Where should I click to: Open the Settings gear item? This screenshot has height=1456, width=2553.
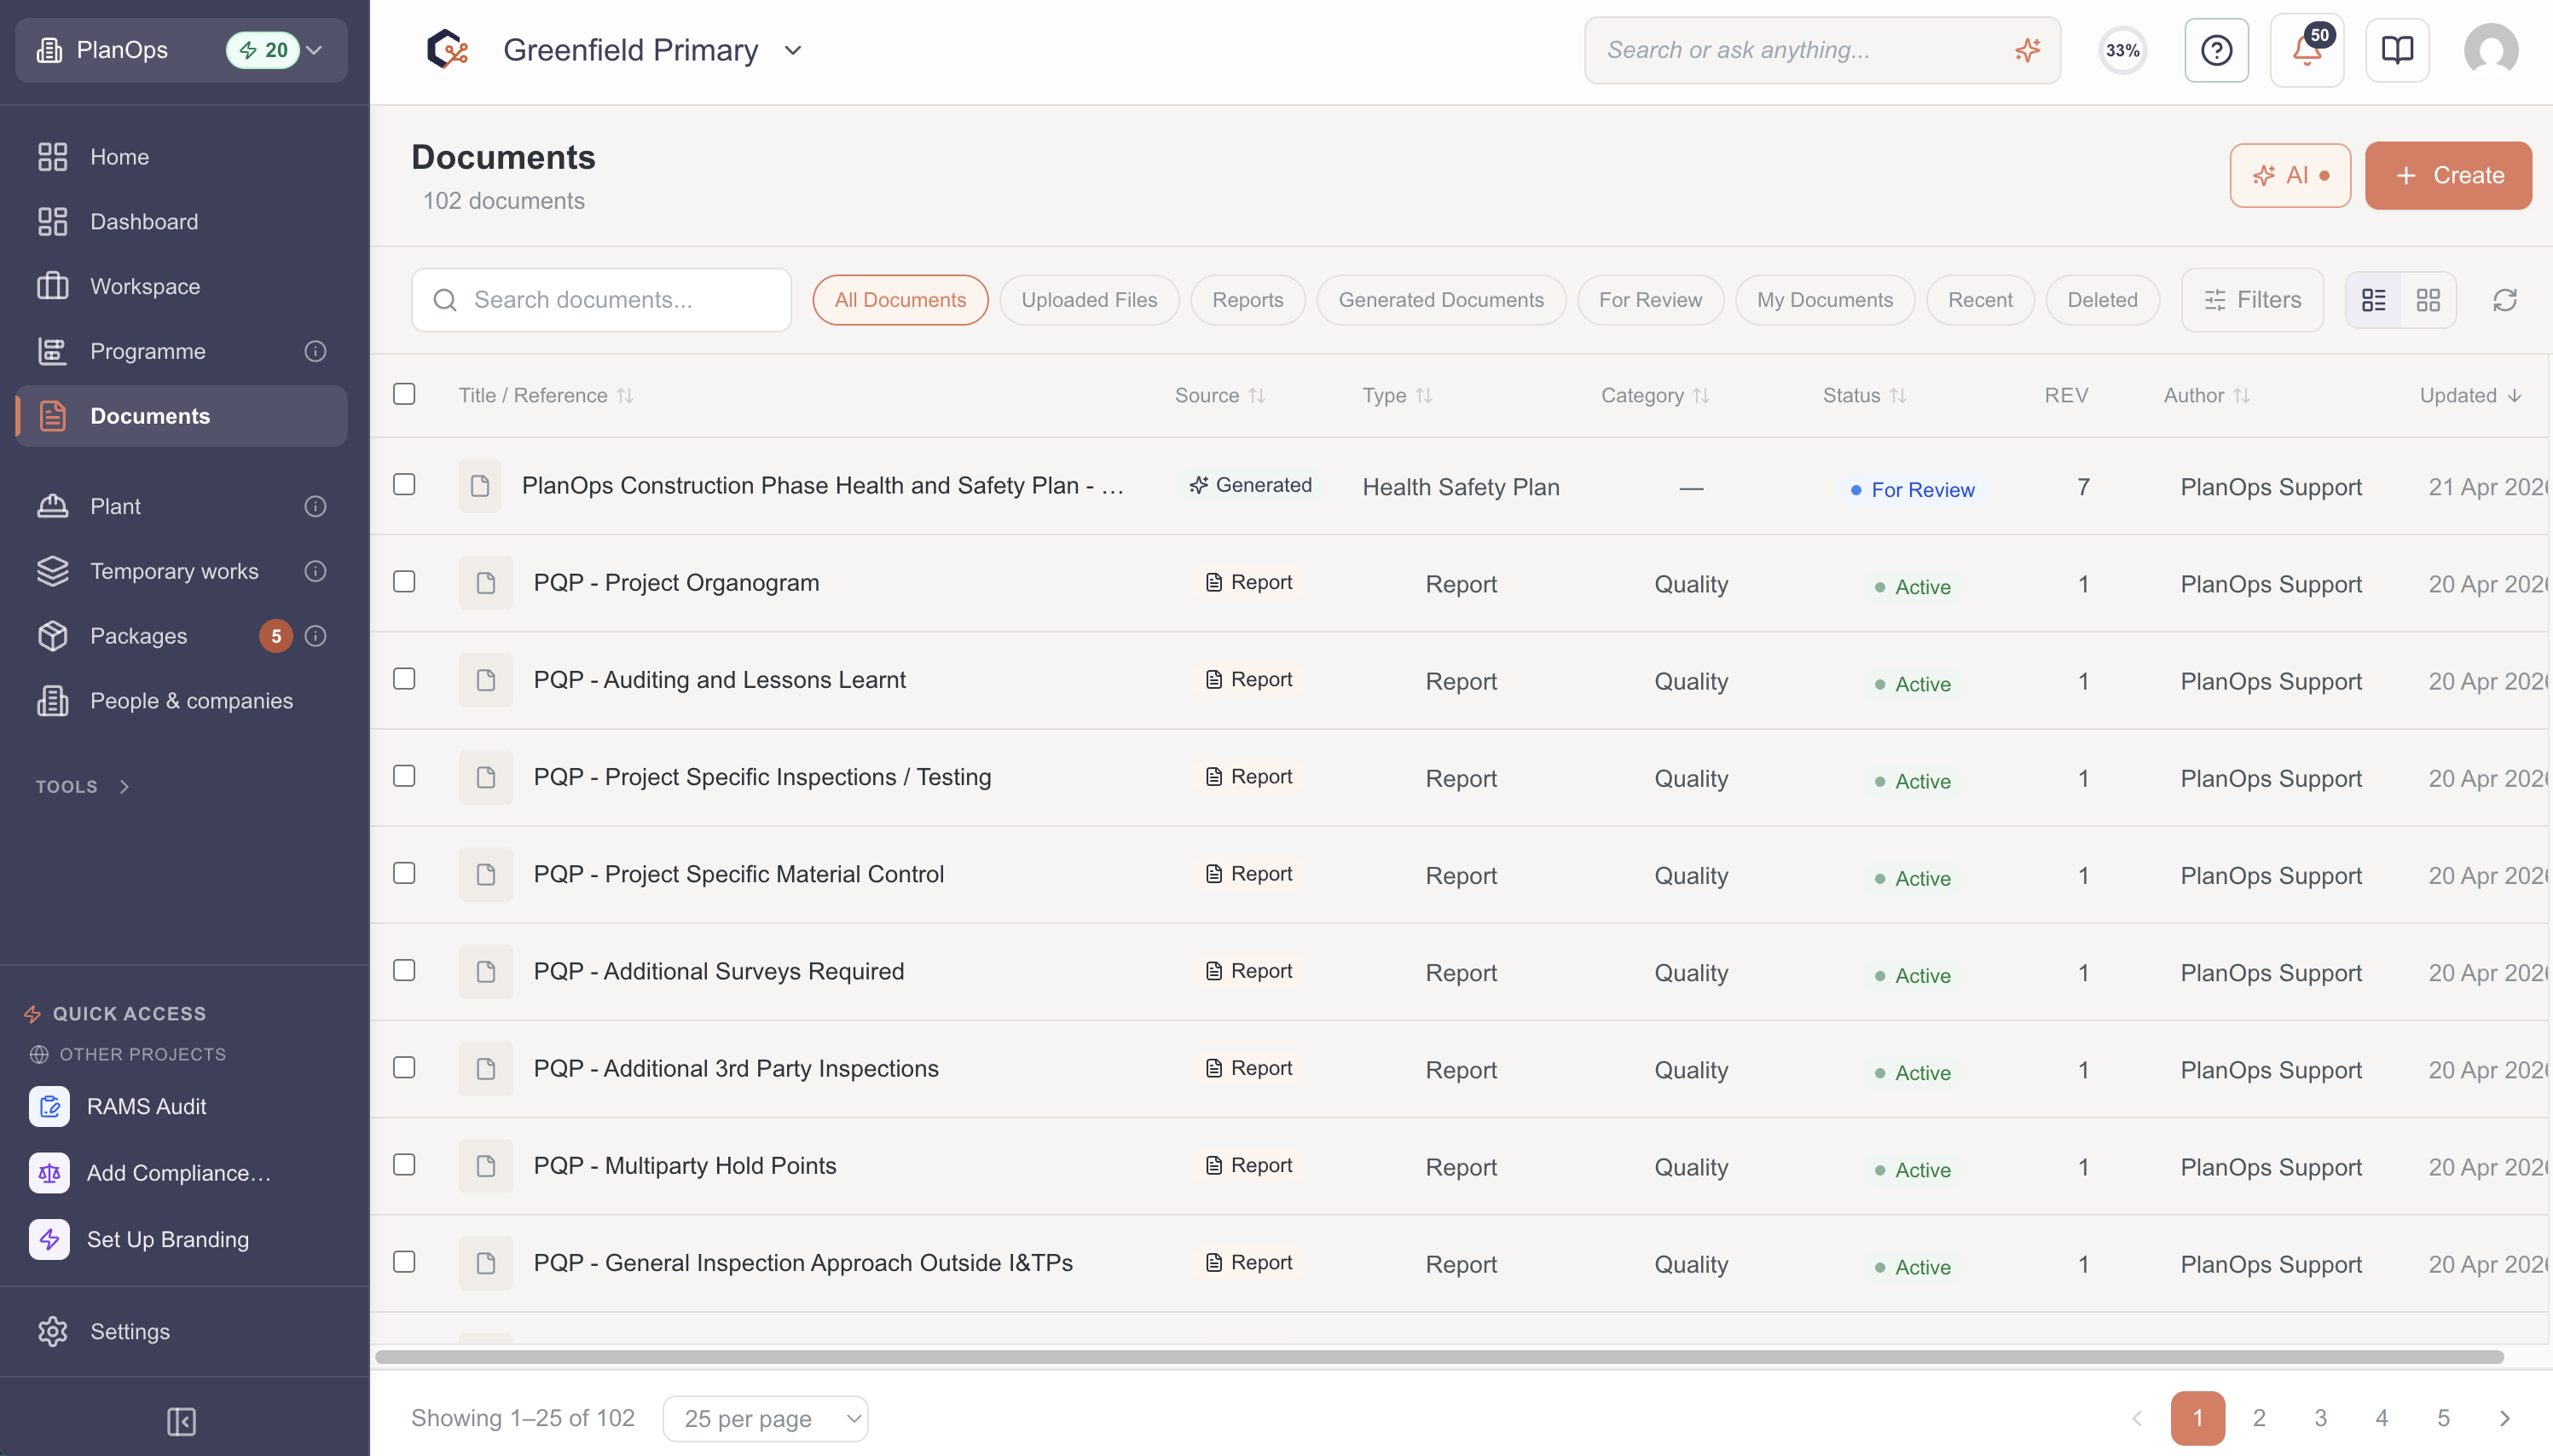(181, 1331)
